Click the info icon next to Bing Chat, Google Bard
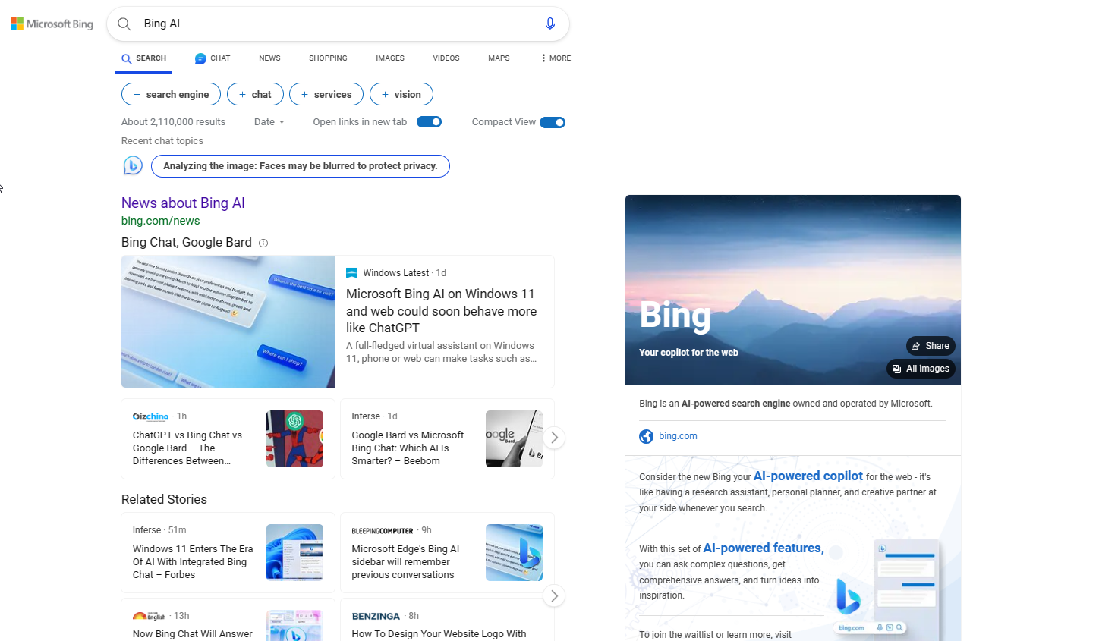Screen dimensions: 1099x641 pos(263,243)
